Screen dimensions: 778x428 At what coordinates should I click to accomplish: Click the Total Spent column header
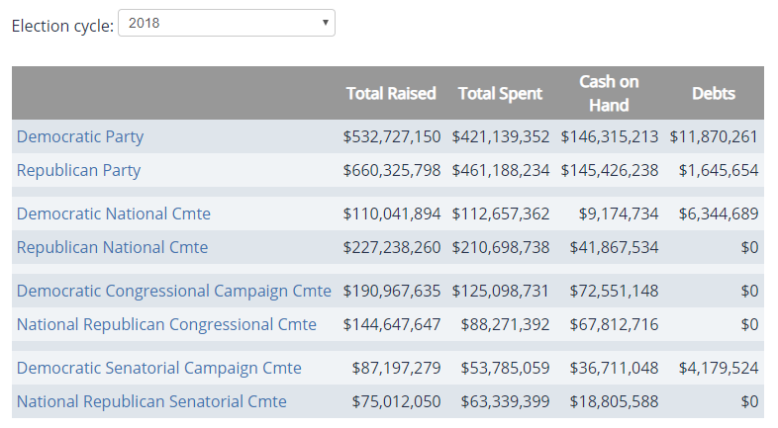pos(500,94)
